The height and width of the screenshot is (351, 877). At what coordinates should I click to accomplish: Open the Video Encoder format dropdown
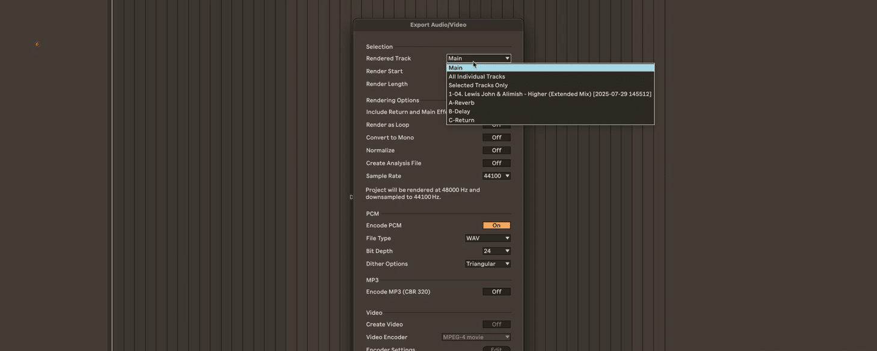475,337
